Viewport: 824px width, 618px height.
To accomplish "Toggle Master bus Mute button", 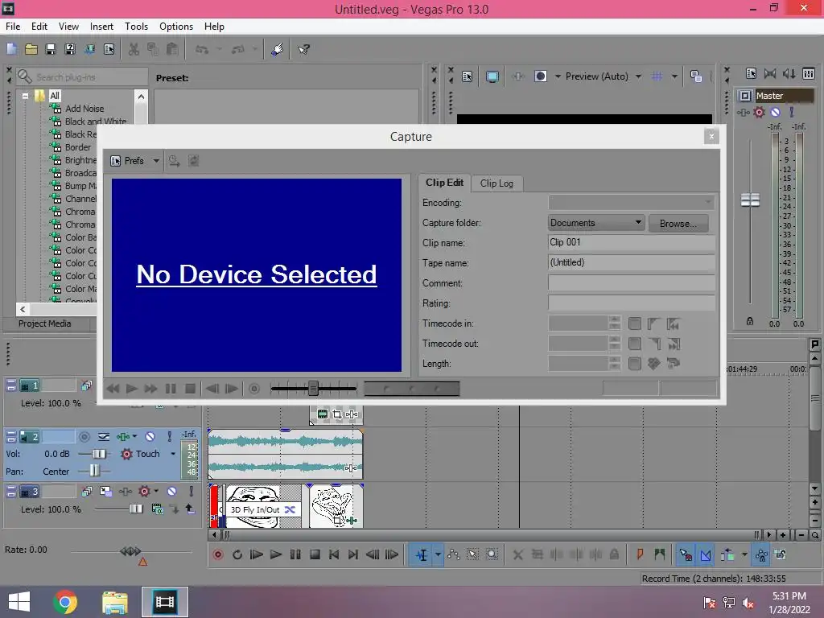I will (775, 112).
